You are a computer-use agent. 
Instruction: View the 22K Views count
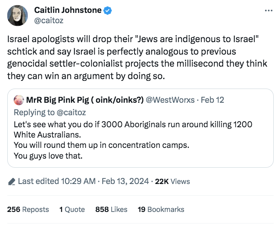coord(172,181)
